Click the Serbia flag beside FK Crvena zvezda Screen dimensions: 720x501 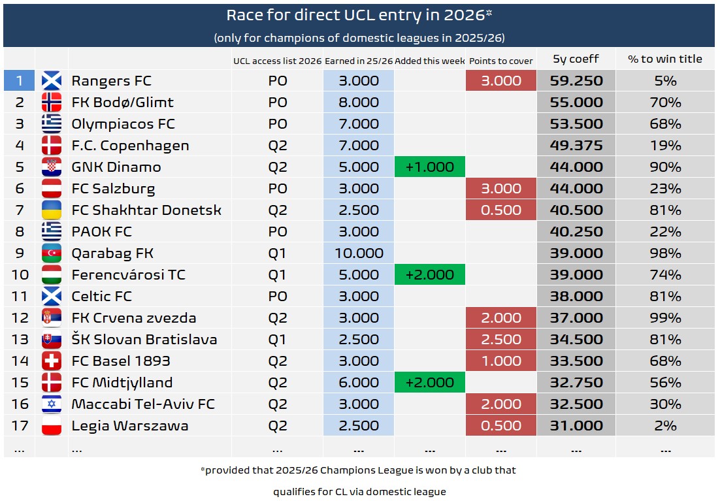click(x=52, y=318)
